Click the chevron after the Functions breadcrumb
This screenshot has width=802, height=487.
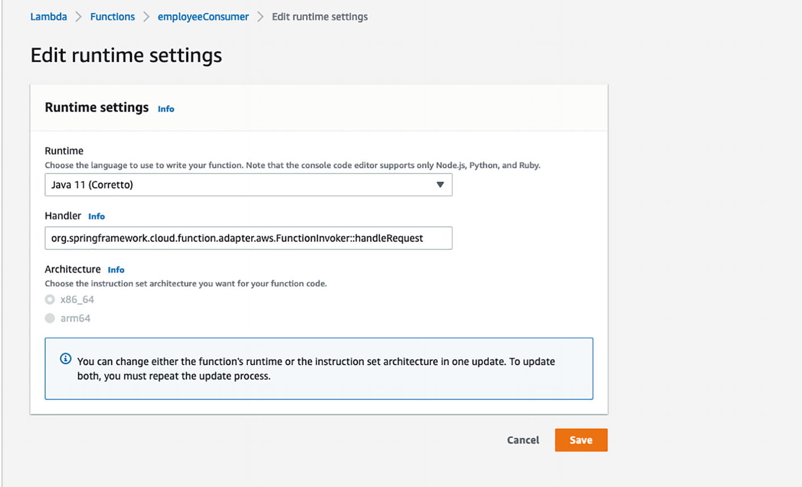(146, 17)
